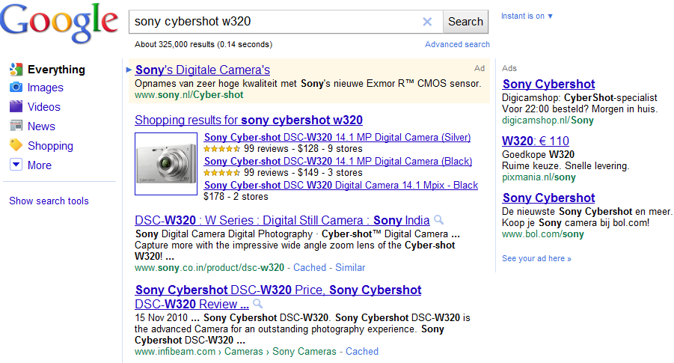The image size is (674, 363).
Task: Select the News sidebar item
Action: click(41, 126)
